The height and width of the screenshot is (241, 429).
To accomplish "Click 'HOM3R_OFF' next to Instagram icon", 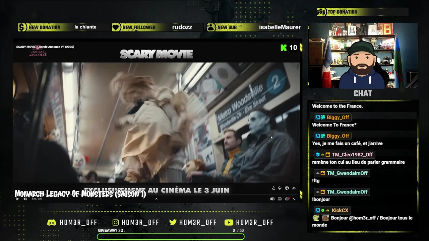I will pos(140,223).
